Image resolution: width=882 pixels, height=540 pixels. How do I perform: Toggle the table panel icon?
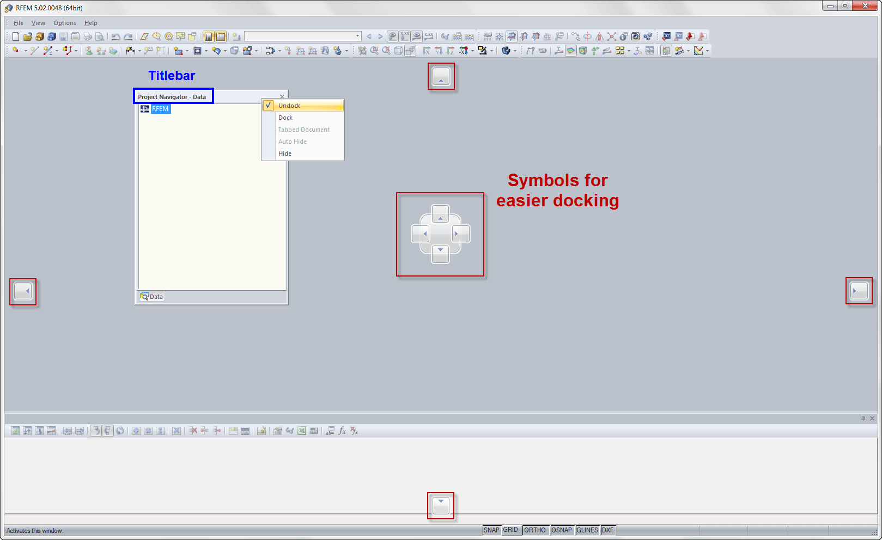[x=221, y=36]
